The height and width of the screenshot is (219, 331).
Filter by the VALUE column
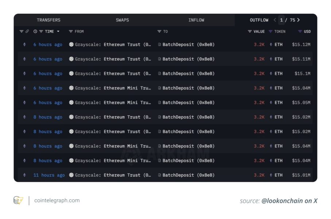250,31
